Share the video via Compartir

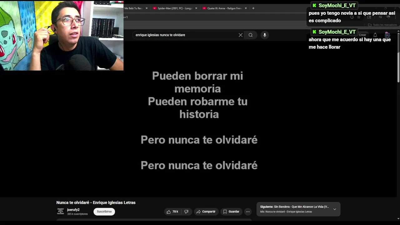pos(206,212)
